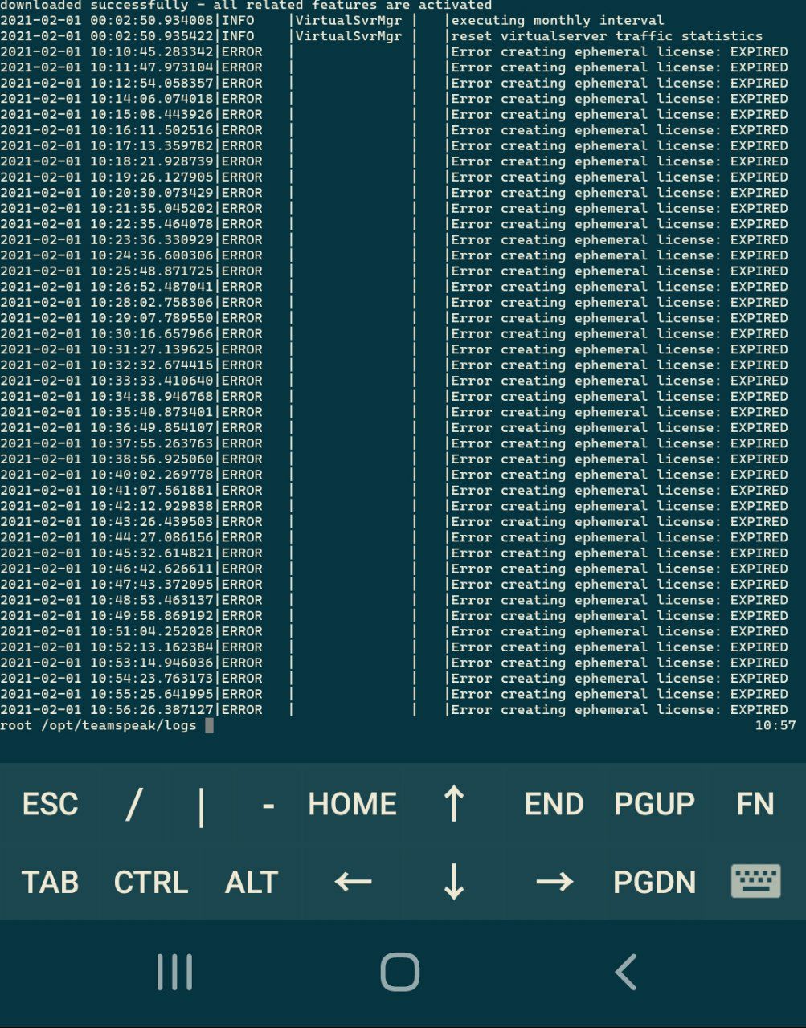Insert a pipe character

coord(201,804)
